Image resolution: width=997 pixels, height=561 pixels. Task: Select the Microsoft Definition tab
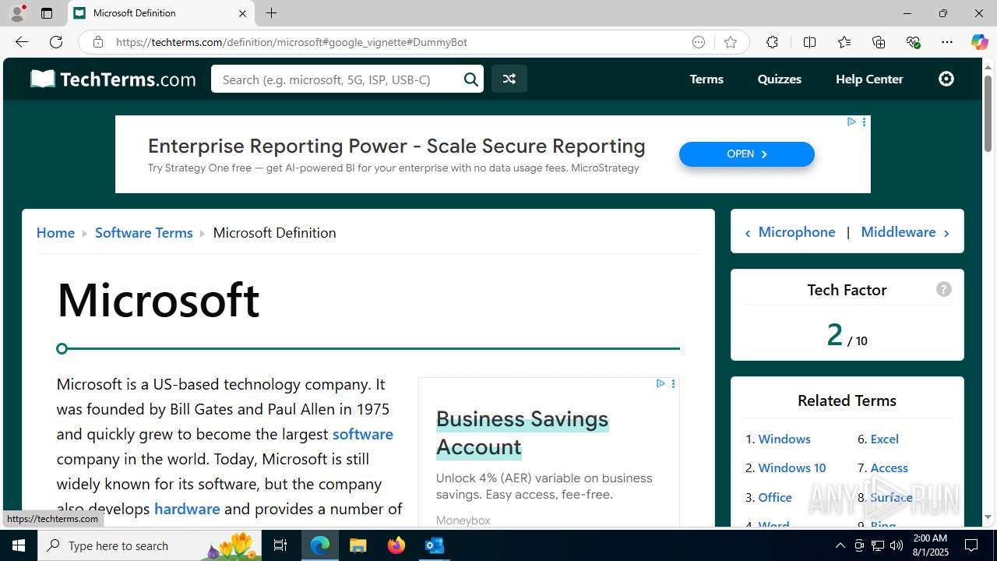click(161, 13)
